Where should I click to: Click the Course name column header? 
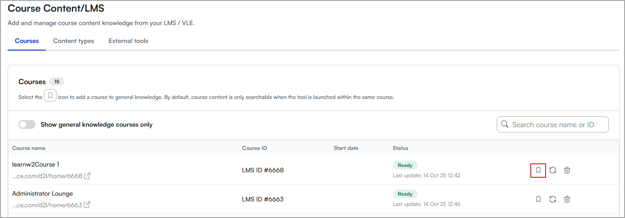pyautogui.click(x=29, y=148)
